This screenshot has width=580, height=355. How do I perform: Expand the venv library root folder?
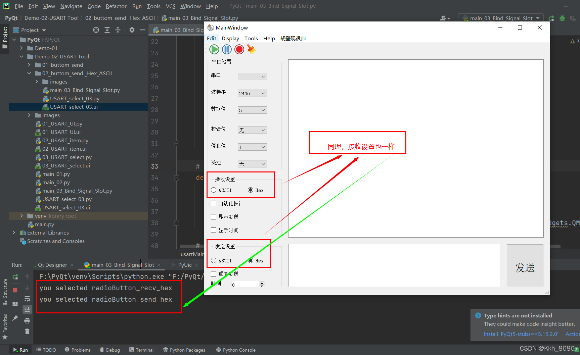22,216
